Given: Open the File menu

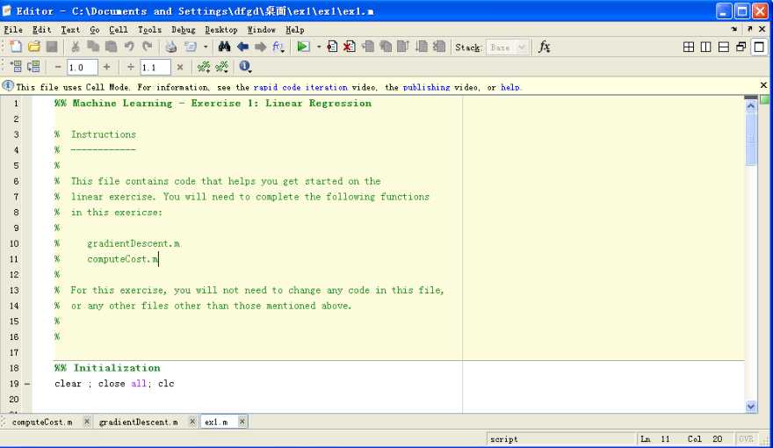Looking at the screenshot, I should [13, 30].
